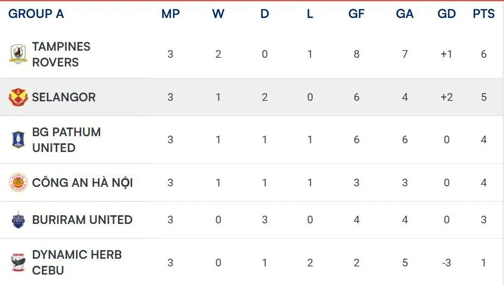Image resolution: width=504 pixels, height=286 pixels.
Task: Click the GROUP A header label
Action: coord(36,14)
